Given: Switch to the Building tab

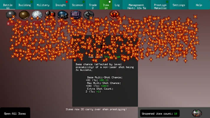Looking at the screenshot, I should point(25,5).
